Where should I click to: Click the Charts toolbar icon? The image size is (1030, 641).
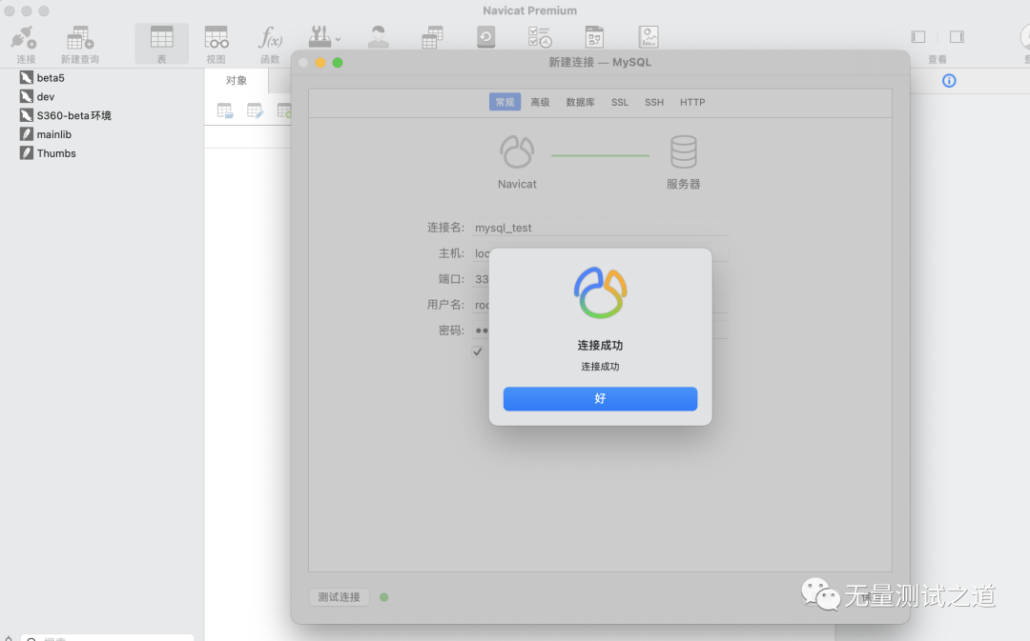click(649, 37)
